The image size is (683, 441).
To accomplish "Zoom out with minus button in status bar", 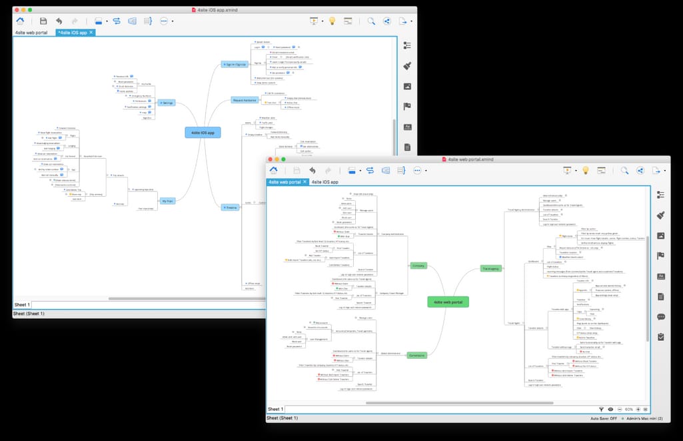I will [620, 409].
